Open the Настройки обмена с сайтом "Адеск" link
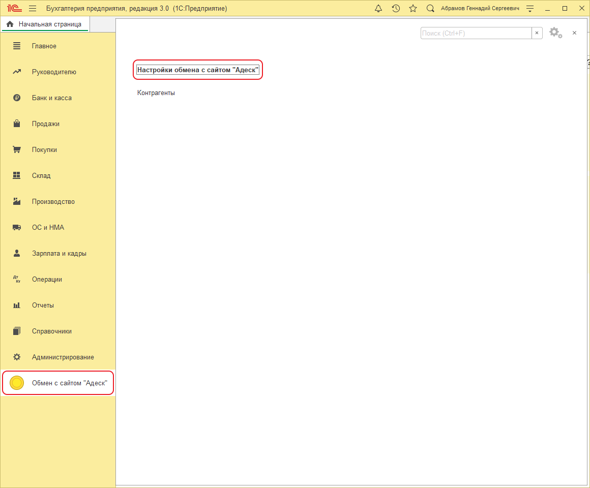This screenshot has width=590, height=488. [x=198, y=70]
